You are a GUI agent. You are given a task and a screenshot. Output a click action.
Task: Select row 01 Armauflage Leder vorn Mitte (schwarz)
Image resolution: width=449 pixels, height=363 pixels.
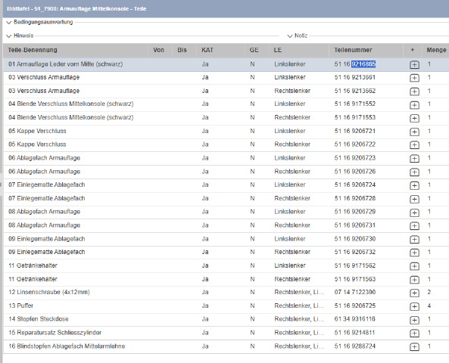[226, 64]
